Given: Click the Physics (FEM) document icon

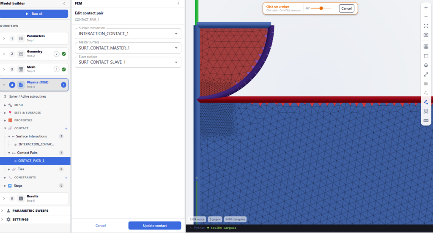Looking at the screenshot, I should coord(21,85).
